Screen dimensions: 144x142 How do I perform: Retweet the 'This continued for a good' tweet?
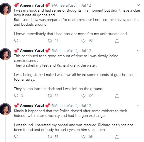[x=50, y=96]
